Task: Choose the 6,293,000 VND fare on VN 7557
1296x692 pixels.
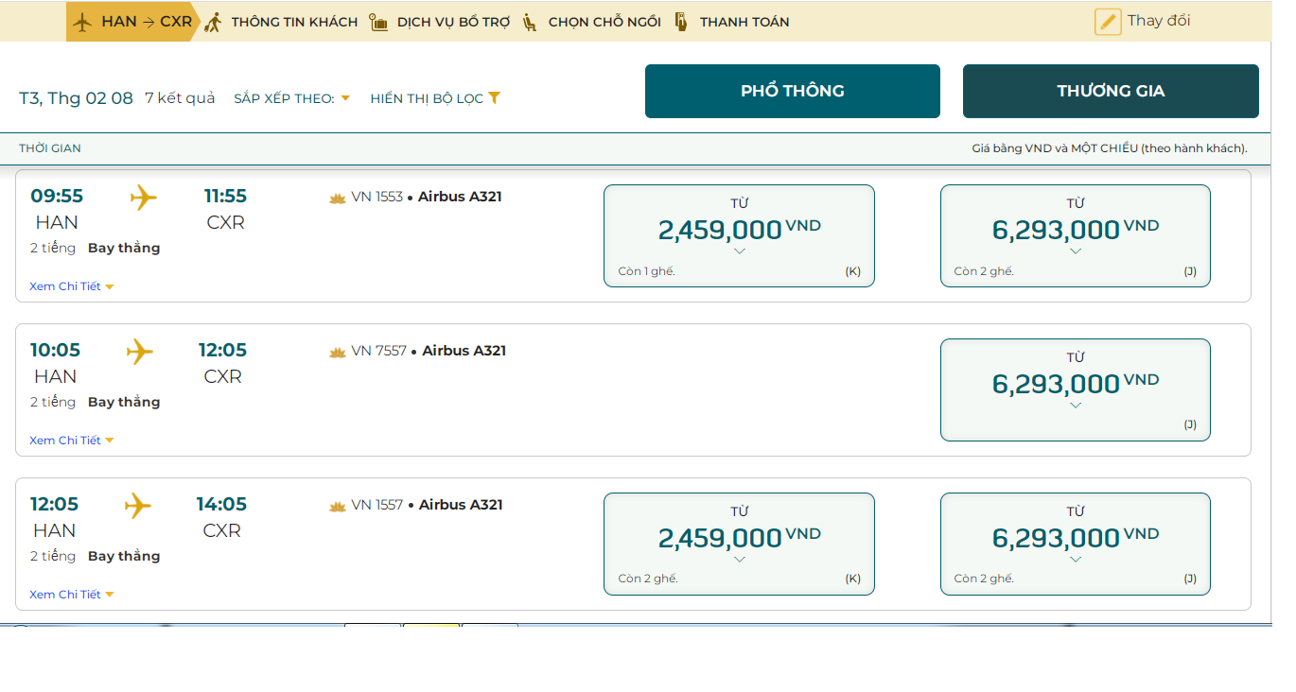Action: 1075,389
